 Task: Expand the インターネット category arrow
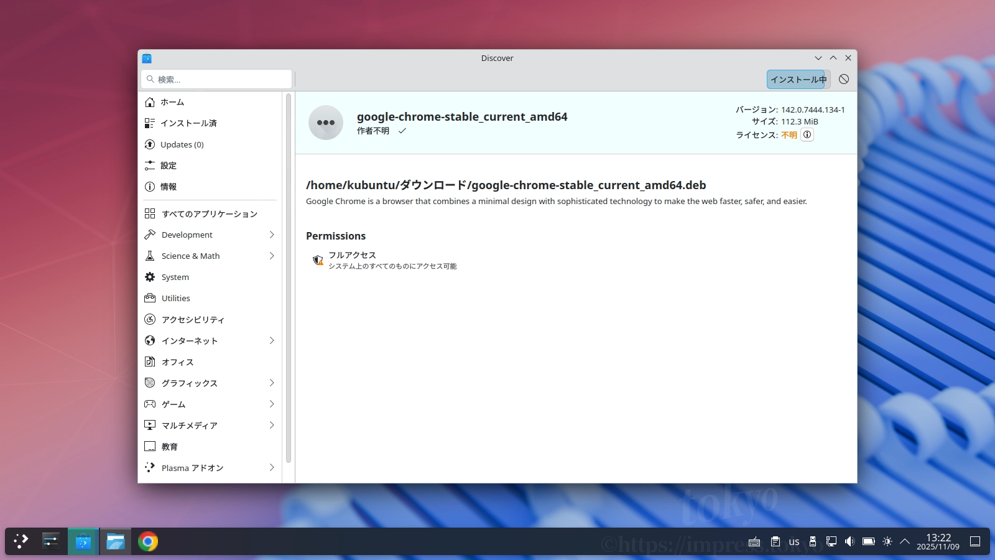pyautogui.click(x=272, y=340)
